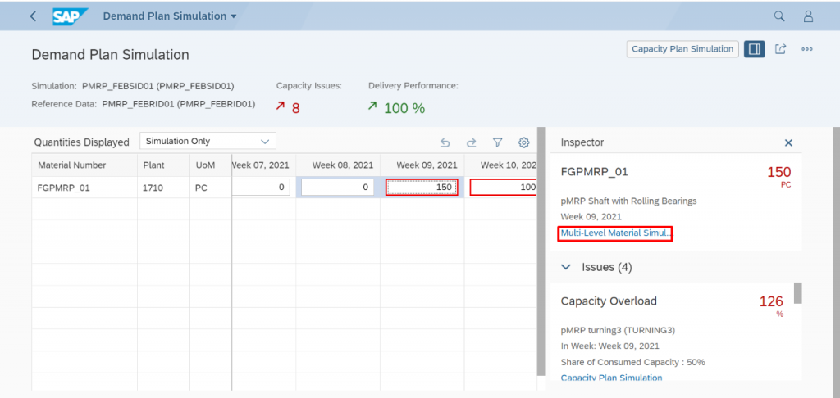This screenshot has width=840, height=398.
Task: Go back with the left arrow icon
Action: coord(33,16)
